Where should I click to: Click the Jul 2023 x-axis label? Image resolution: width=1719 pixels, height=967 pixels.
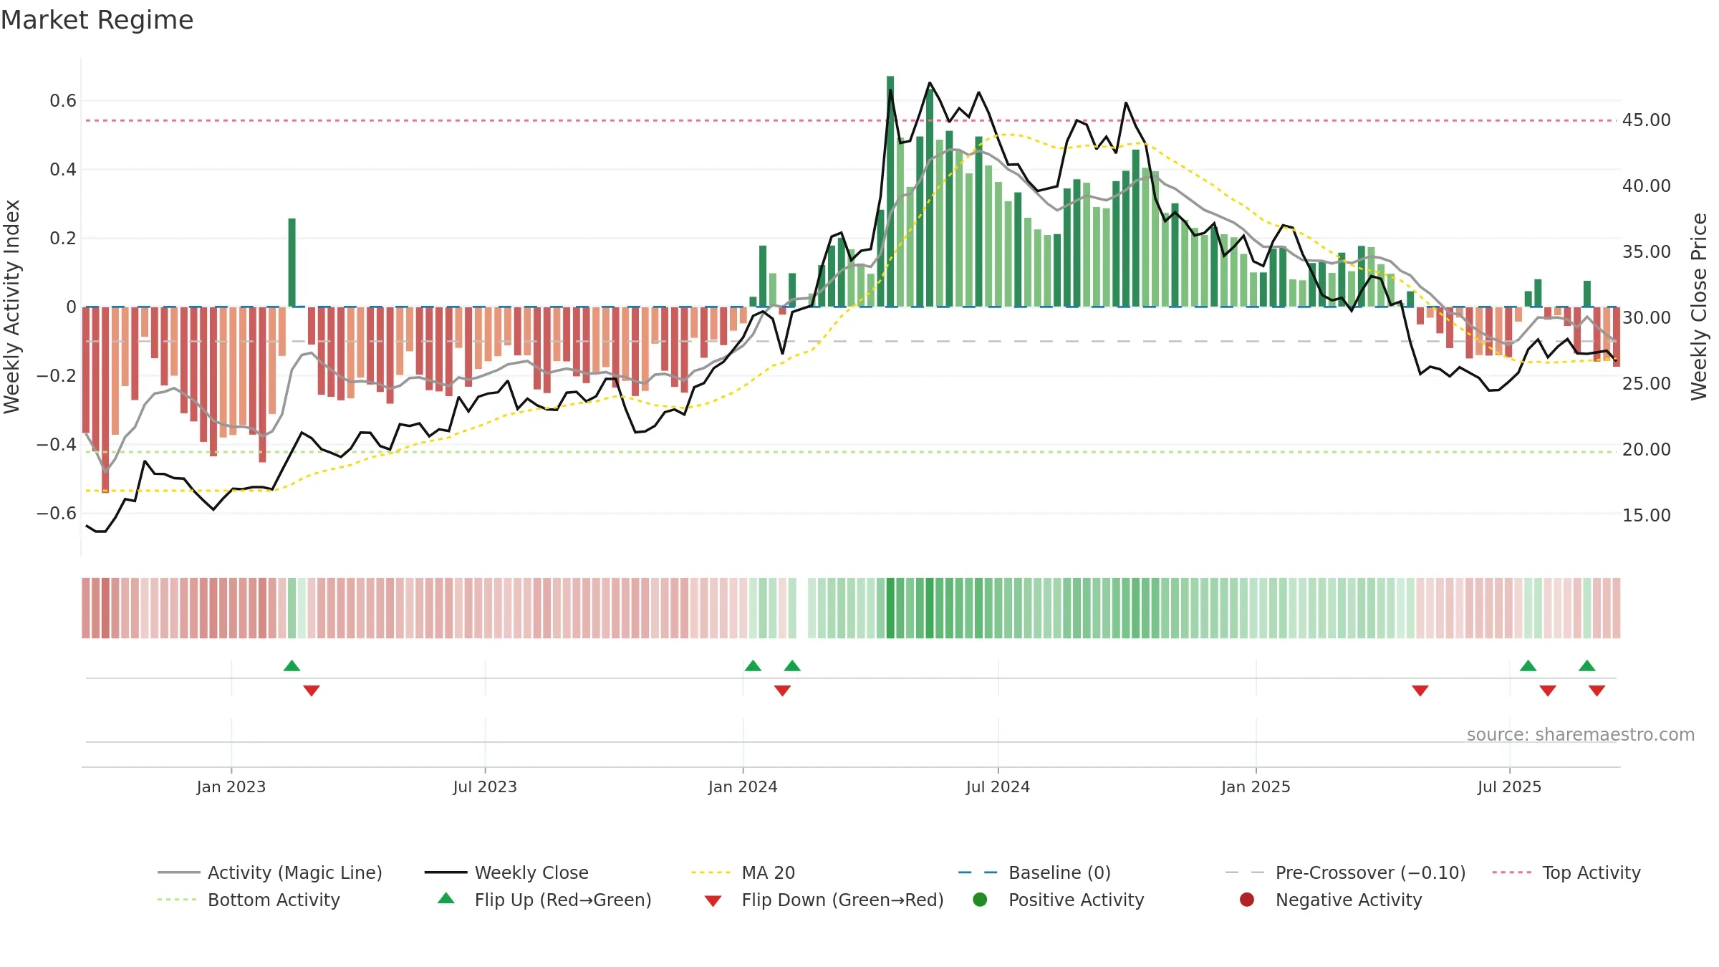tap(485, 786)
